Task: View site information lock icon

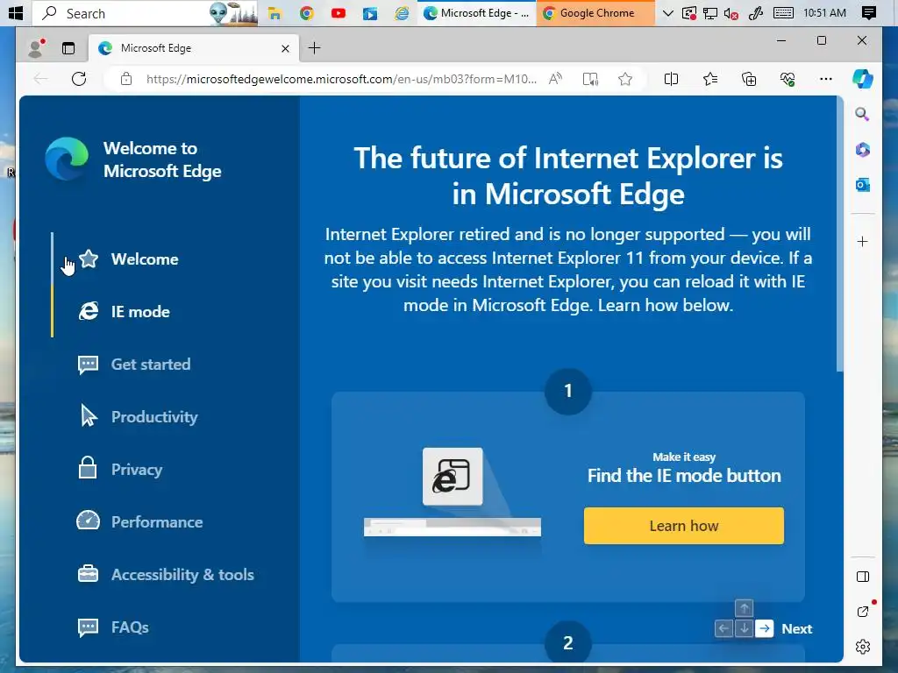Action: (x=126, y=79)
